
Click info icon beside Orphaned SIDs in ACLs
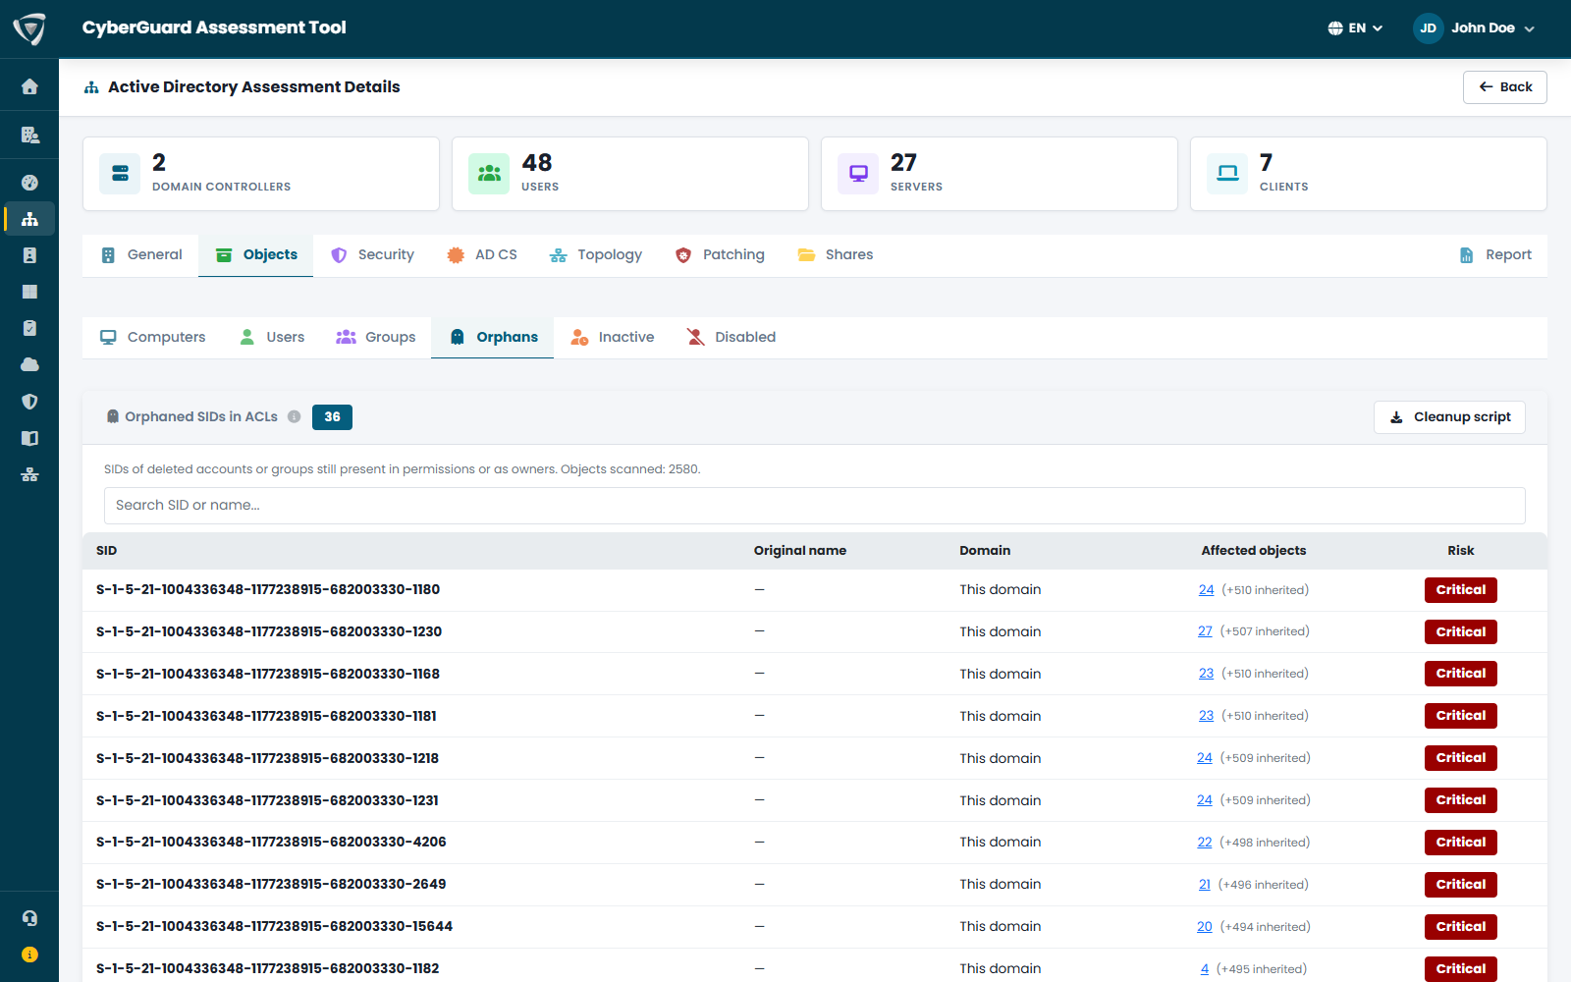[x=294, y=416]
